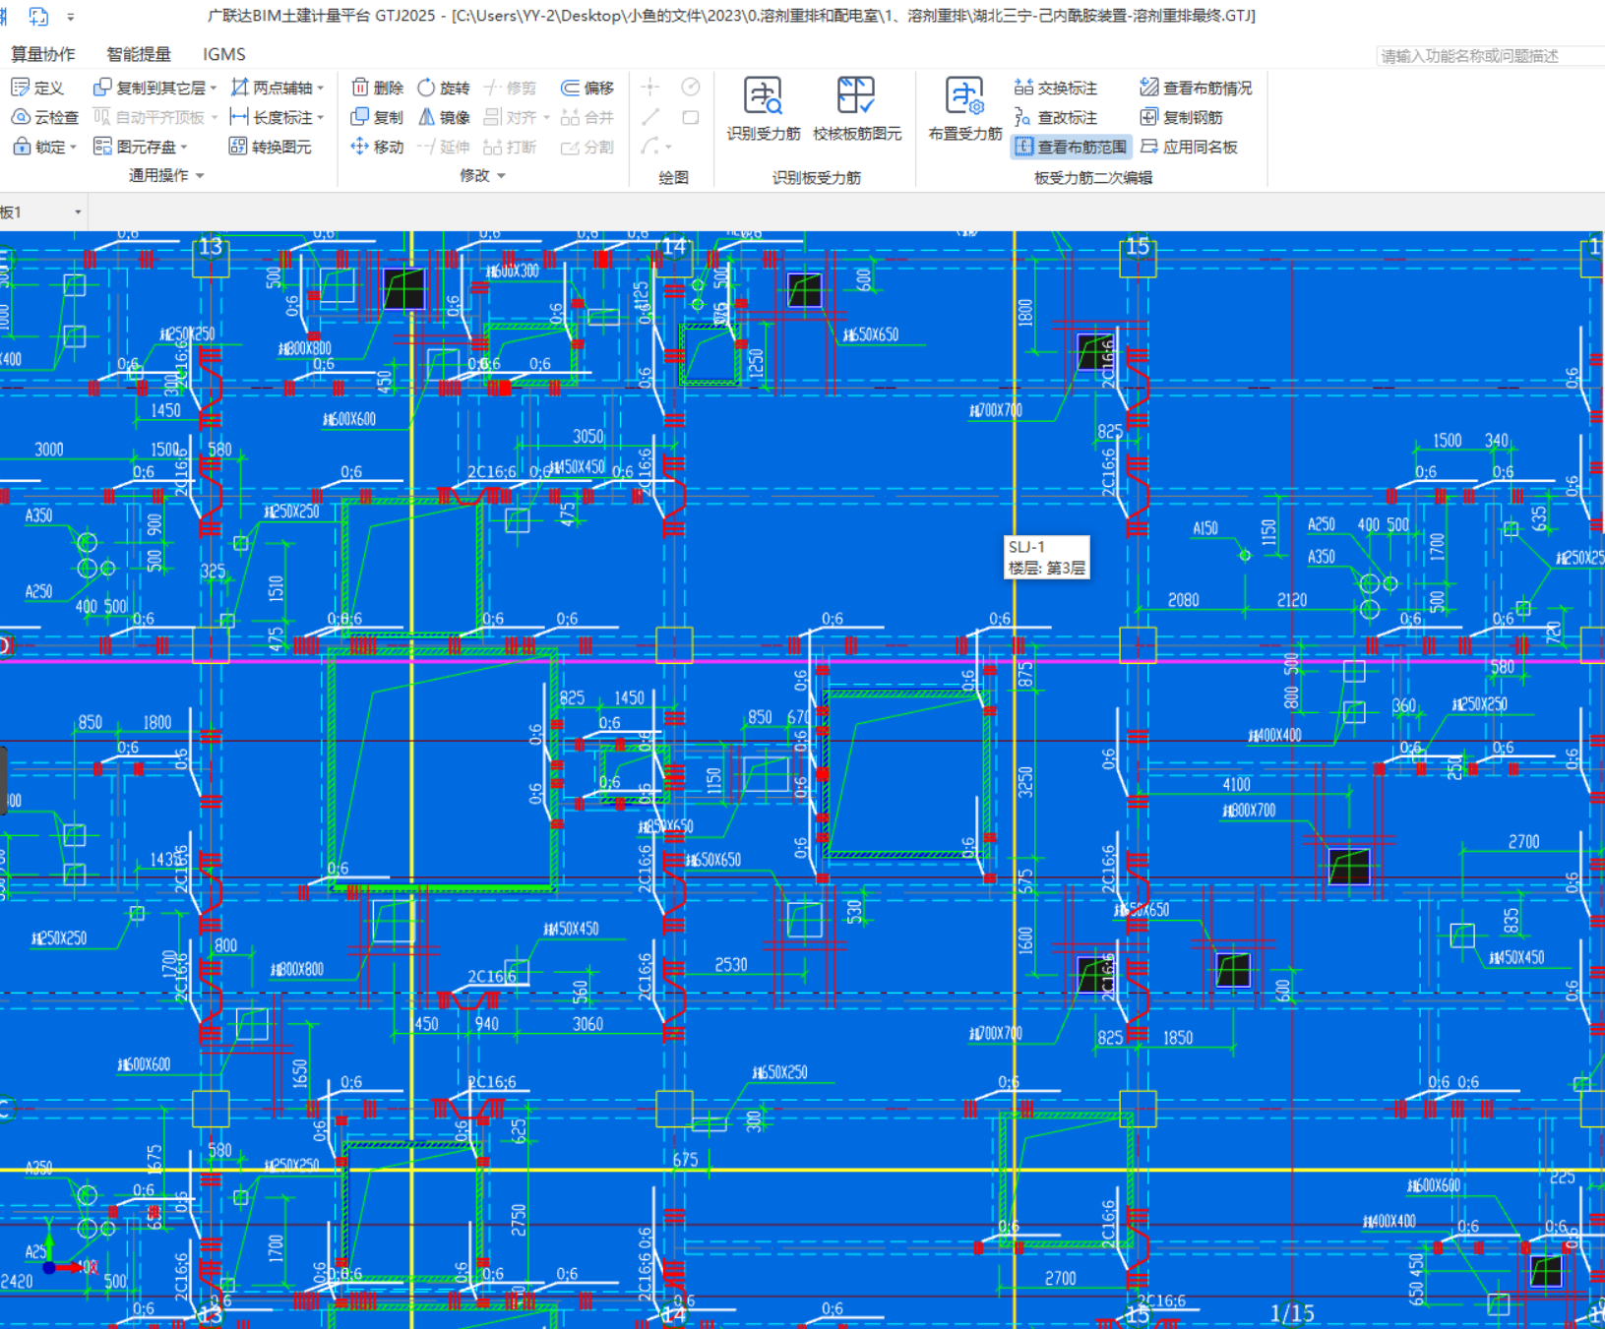Select the point draw tool
The height and width of the screenshot is (1329, 1605).
(650, 88)
